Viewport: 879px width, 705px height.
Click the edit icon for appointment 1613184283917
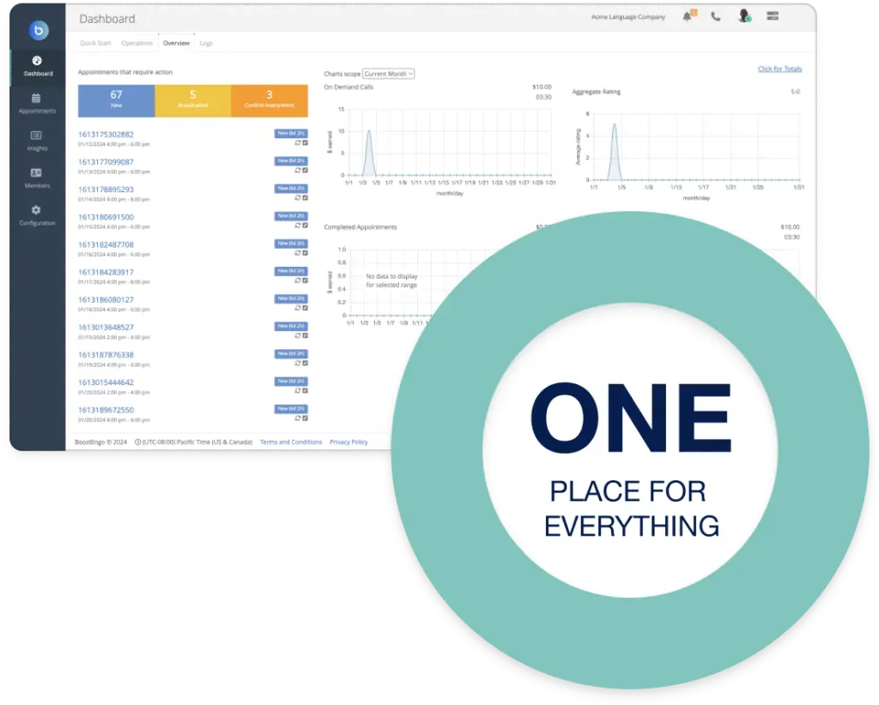(x=305, y=280)
